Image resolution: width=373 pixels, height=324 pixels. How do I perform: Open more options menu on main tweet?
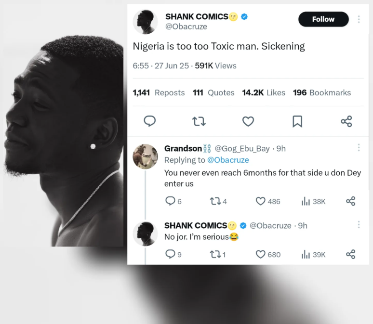(x=359, y=19)
